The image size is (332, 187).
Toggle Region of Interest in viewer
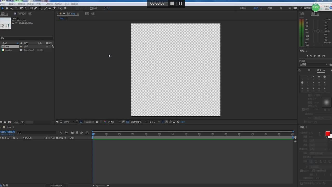[123, 122]
